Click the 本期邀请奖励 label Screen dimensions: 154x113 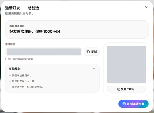click(x=17, y=26)
